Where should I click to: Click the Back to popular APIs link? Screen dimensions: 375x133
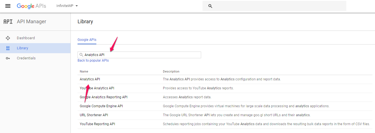[x=93, y=60]
